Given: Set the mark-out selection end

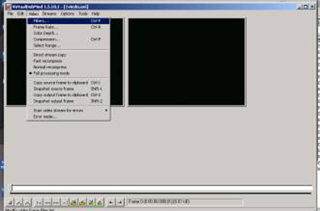Looking at the screenshot, I should [x=120, y=203].
